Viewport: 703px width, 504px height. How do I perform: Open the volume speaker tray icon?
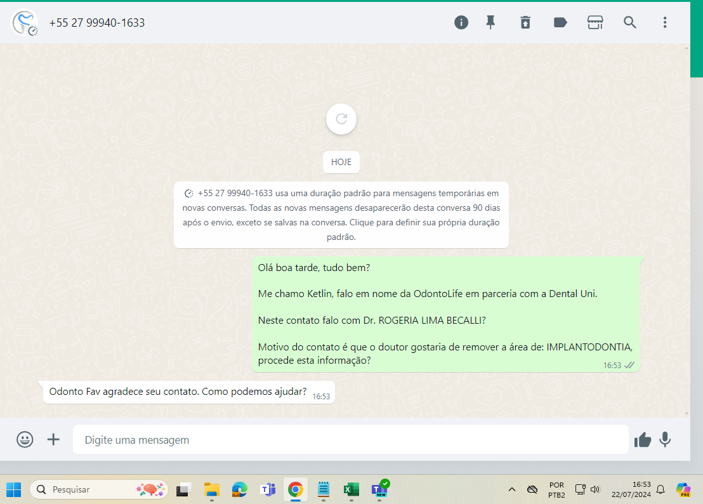pos(595,489)
